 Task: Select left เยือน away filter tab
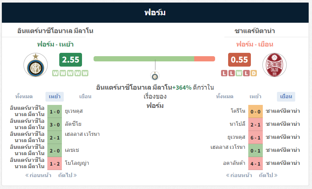tap(85, 97)
